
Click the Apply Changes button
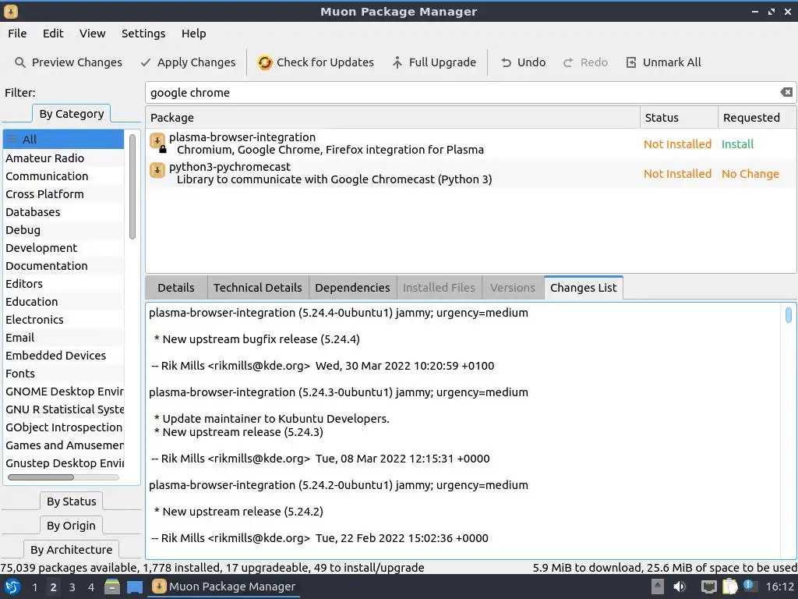point(188,62)
